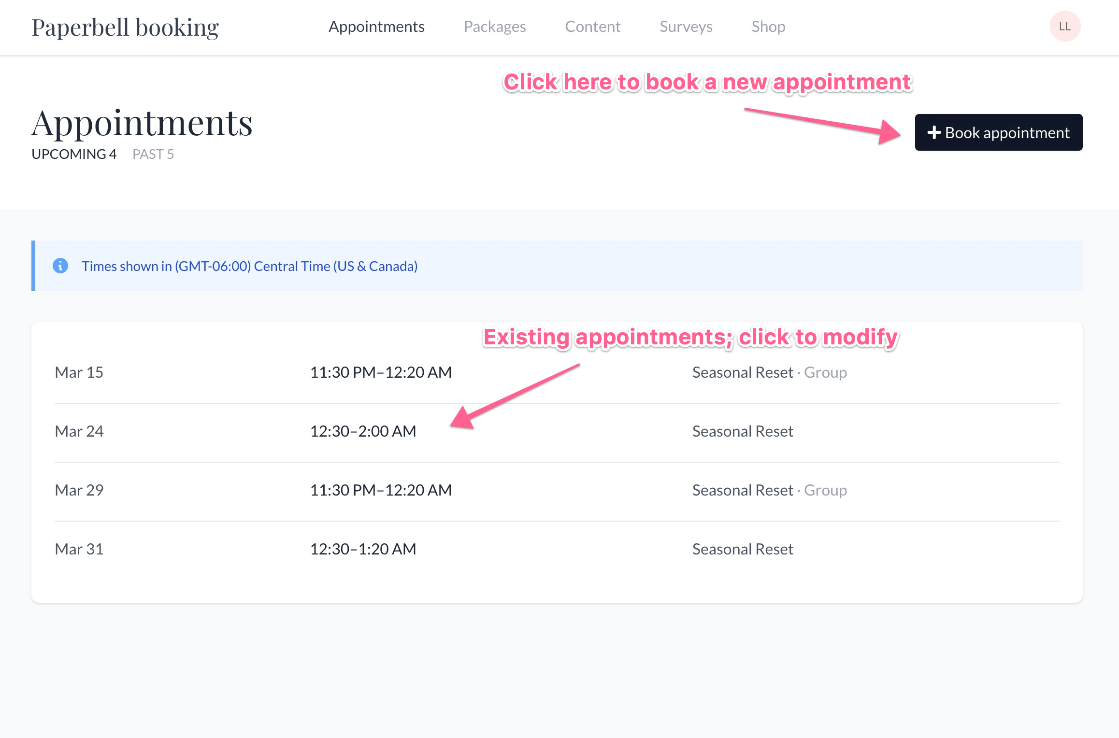Click the Appointments page heading
This screenshot has height=738, width=1119.
[x=142, y=123]
